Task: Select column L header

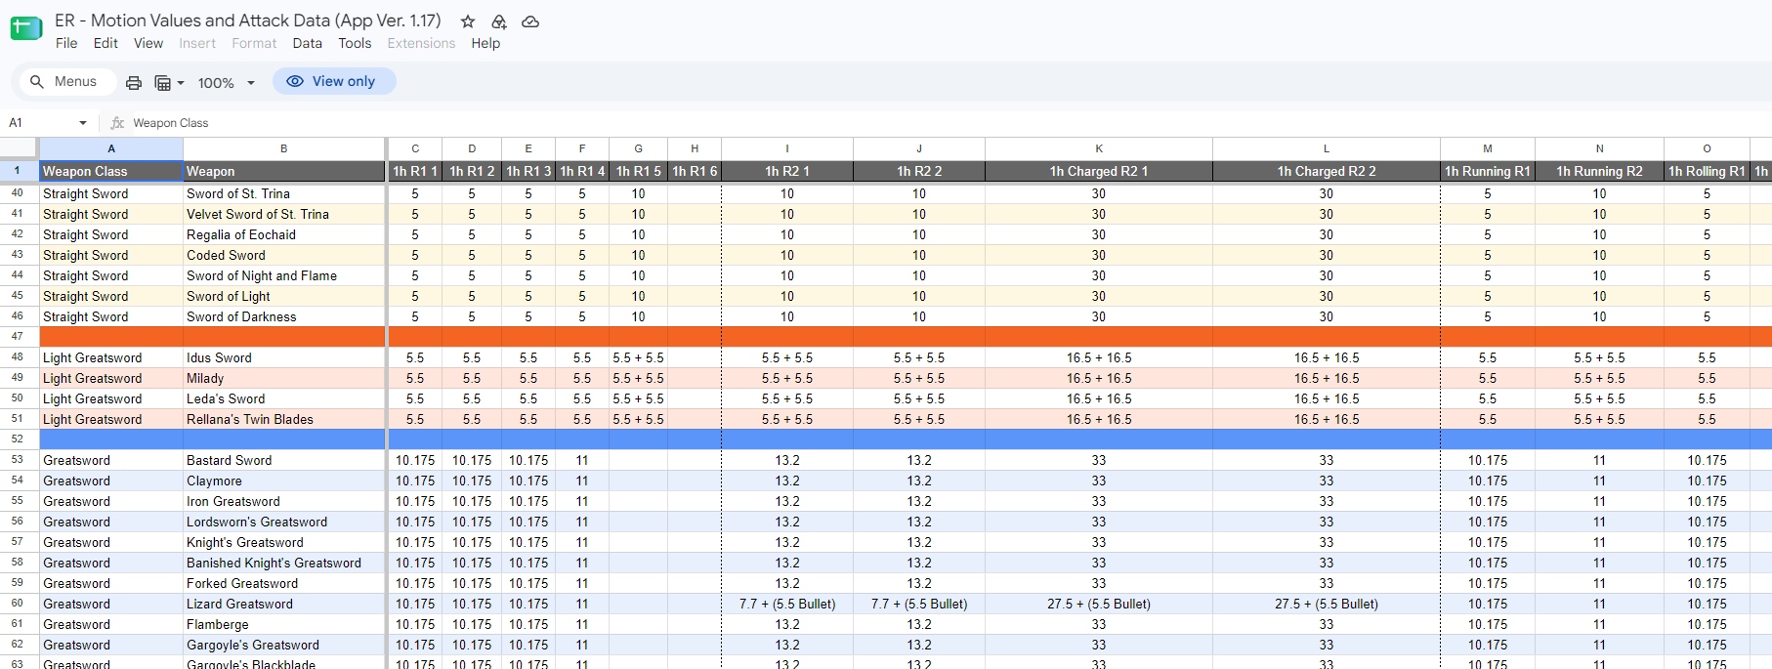Action: (x=1327, y=148)
